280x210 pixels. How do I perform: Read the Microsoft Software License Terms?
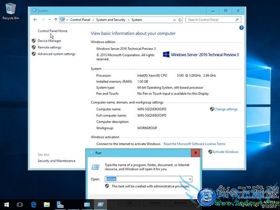pos(195,144)
